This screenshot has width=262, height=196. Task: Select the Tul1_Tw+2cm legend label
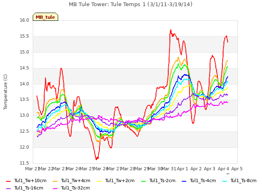coord(120,180)
